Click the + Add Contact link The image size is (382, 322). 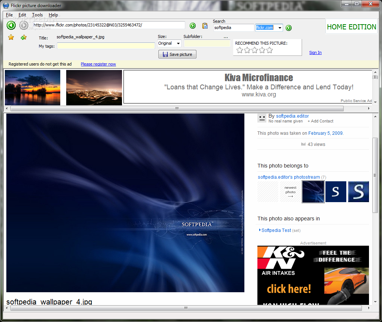click(320, 121)
